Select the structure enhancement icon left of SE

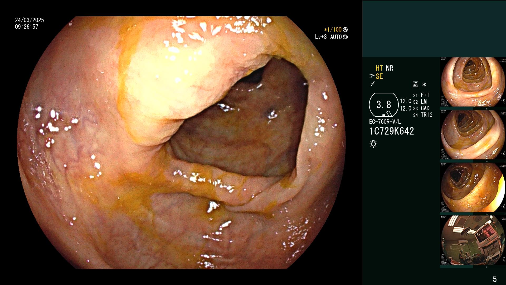(x=372, y=76)
